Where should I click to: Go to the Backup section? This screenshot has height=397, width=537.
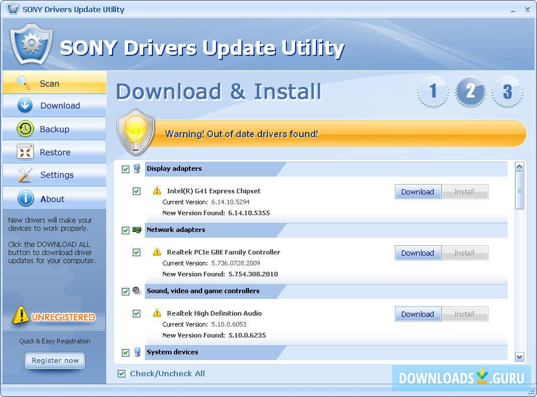pyautogui.click(x=54, y=129)
